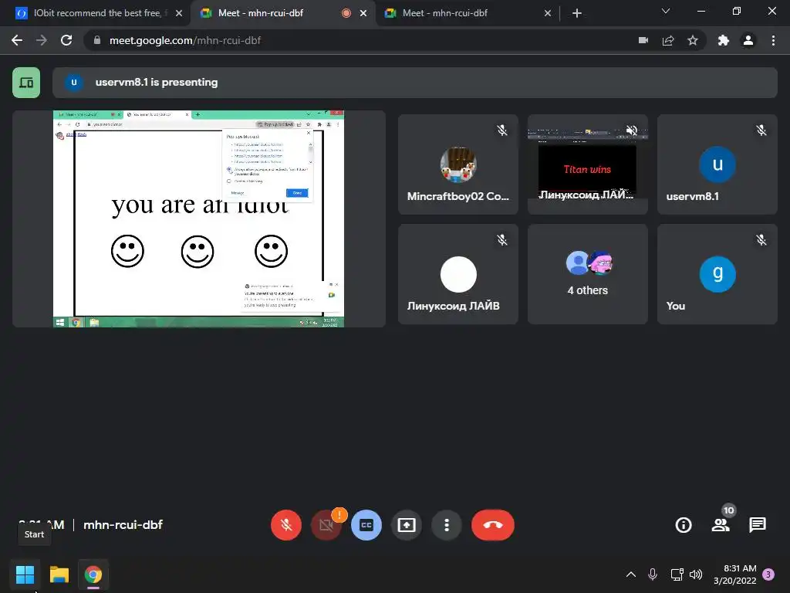The image size is (790, 593).
Task: Close the IObit recommend tab
Action: (x=179, y=13)
